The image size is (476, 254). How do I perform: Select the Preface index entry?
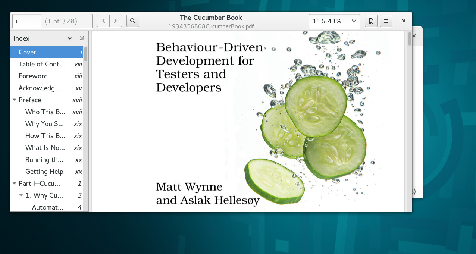click(47, 100)
